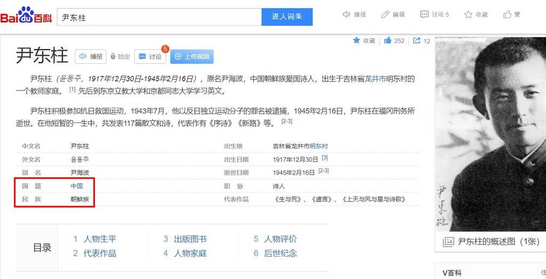This screenshot has height=279, width=546.
Task: Click the 收藏 star in top bar
Action: pyautogui.click(x=469, y=14)
